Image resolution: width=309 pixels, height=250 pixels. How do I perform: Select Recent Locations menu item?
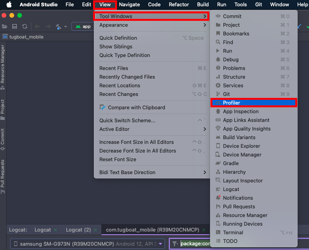coord(152,86)
